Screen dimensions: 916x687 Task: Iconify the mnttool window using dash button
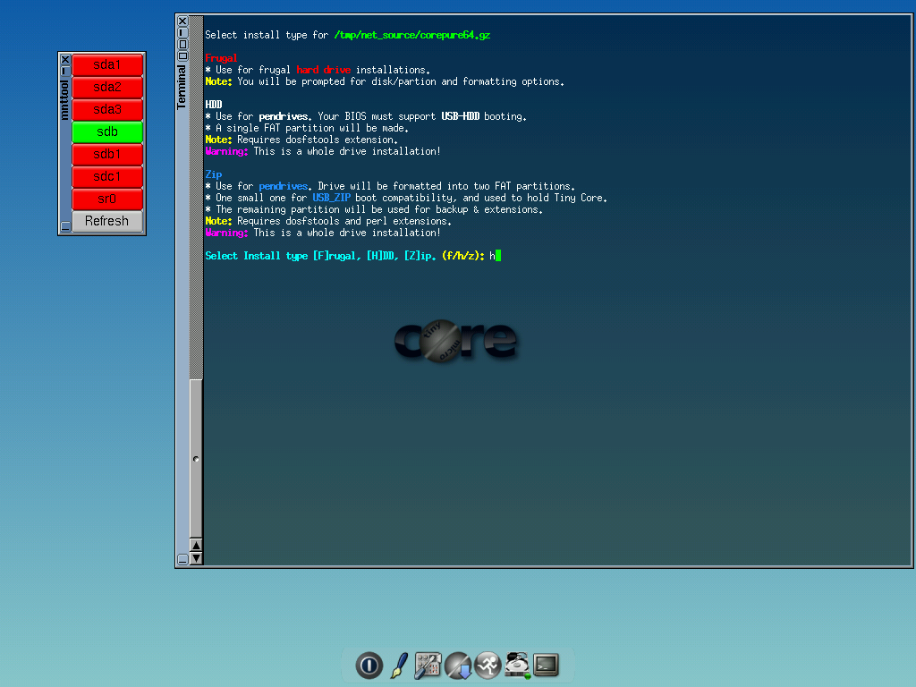(65, 70)
